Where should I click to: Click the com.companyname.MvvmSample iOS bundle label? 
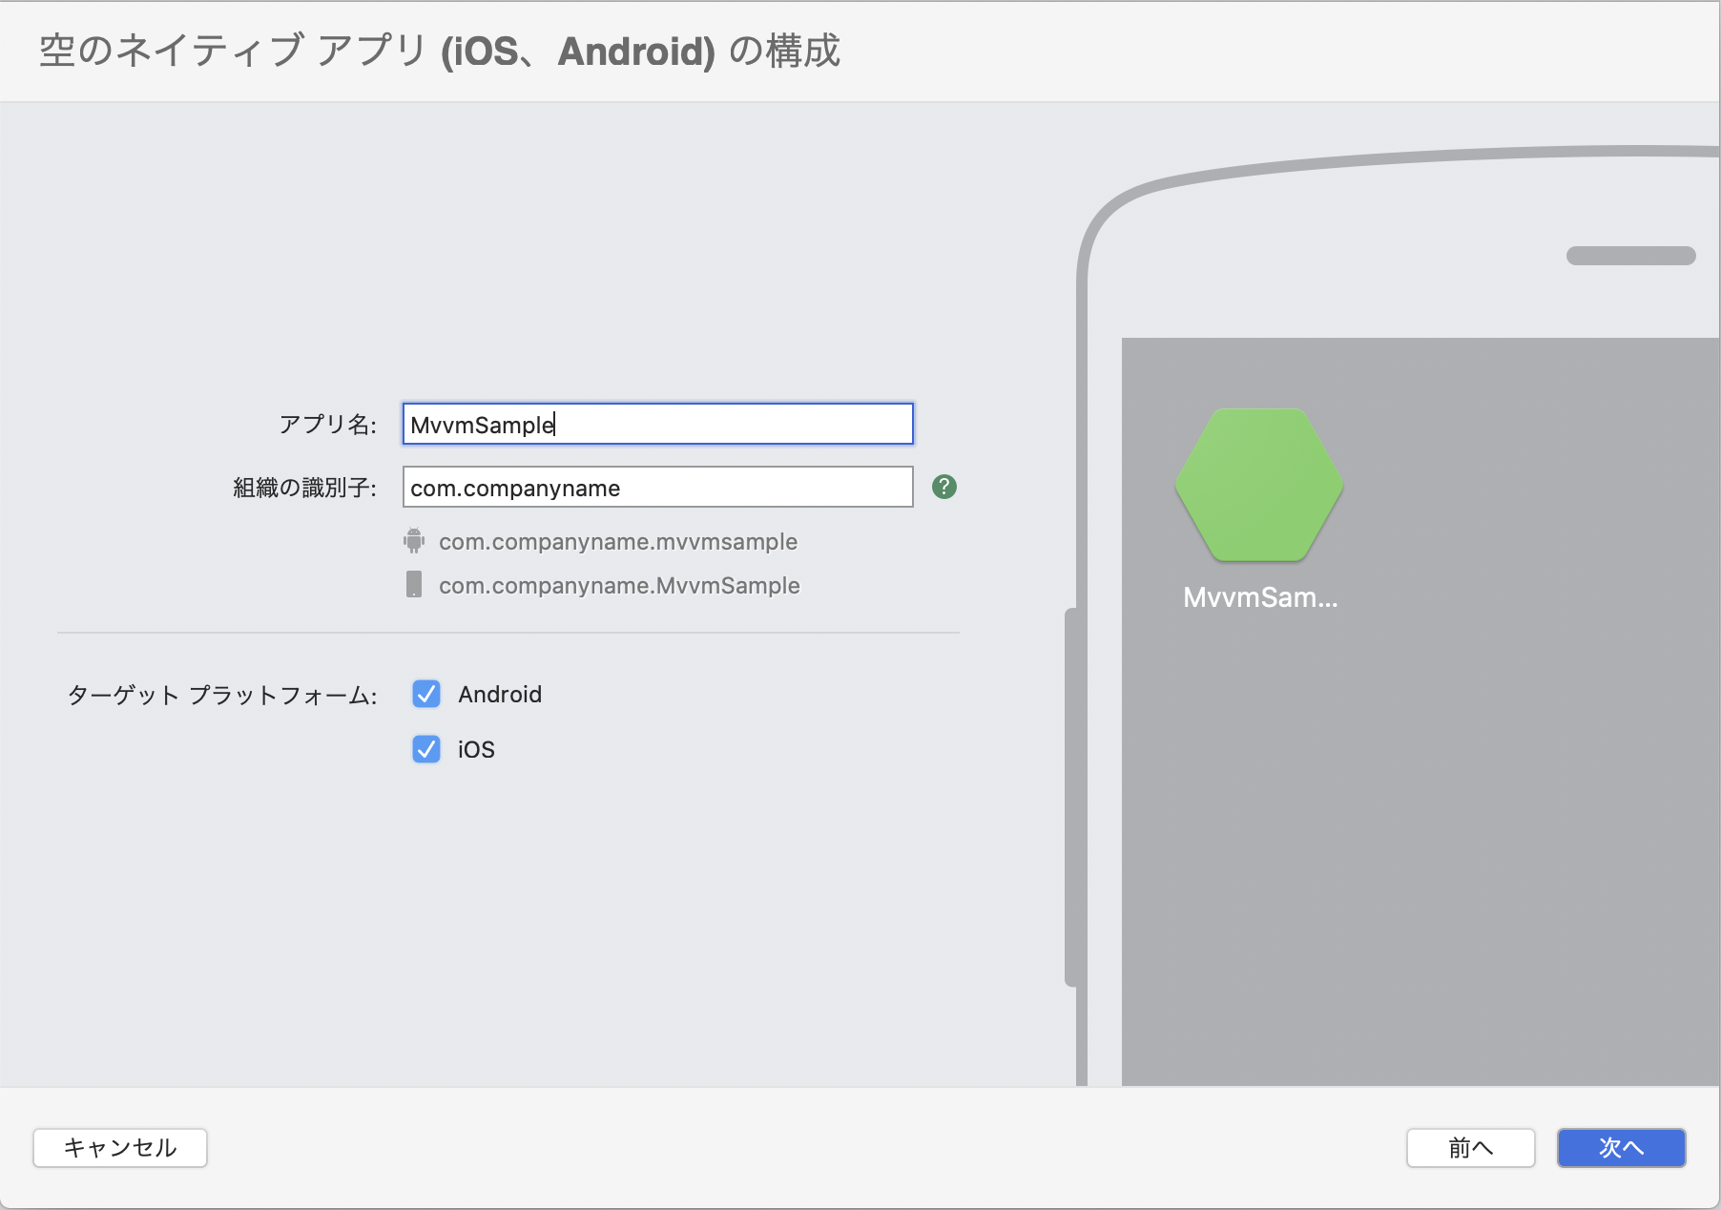point(618,585)
